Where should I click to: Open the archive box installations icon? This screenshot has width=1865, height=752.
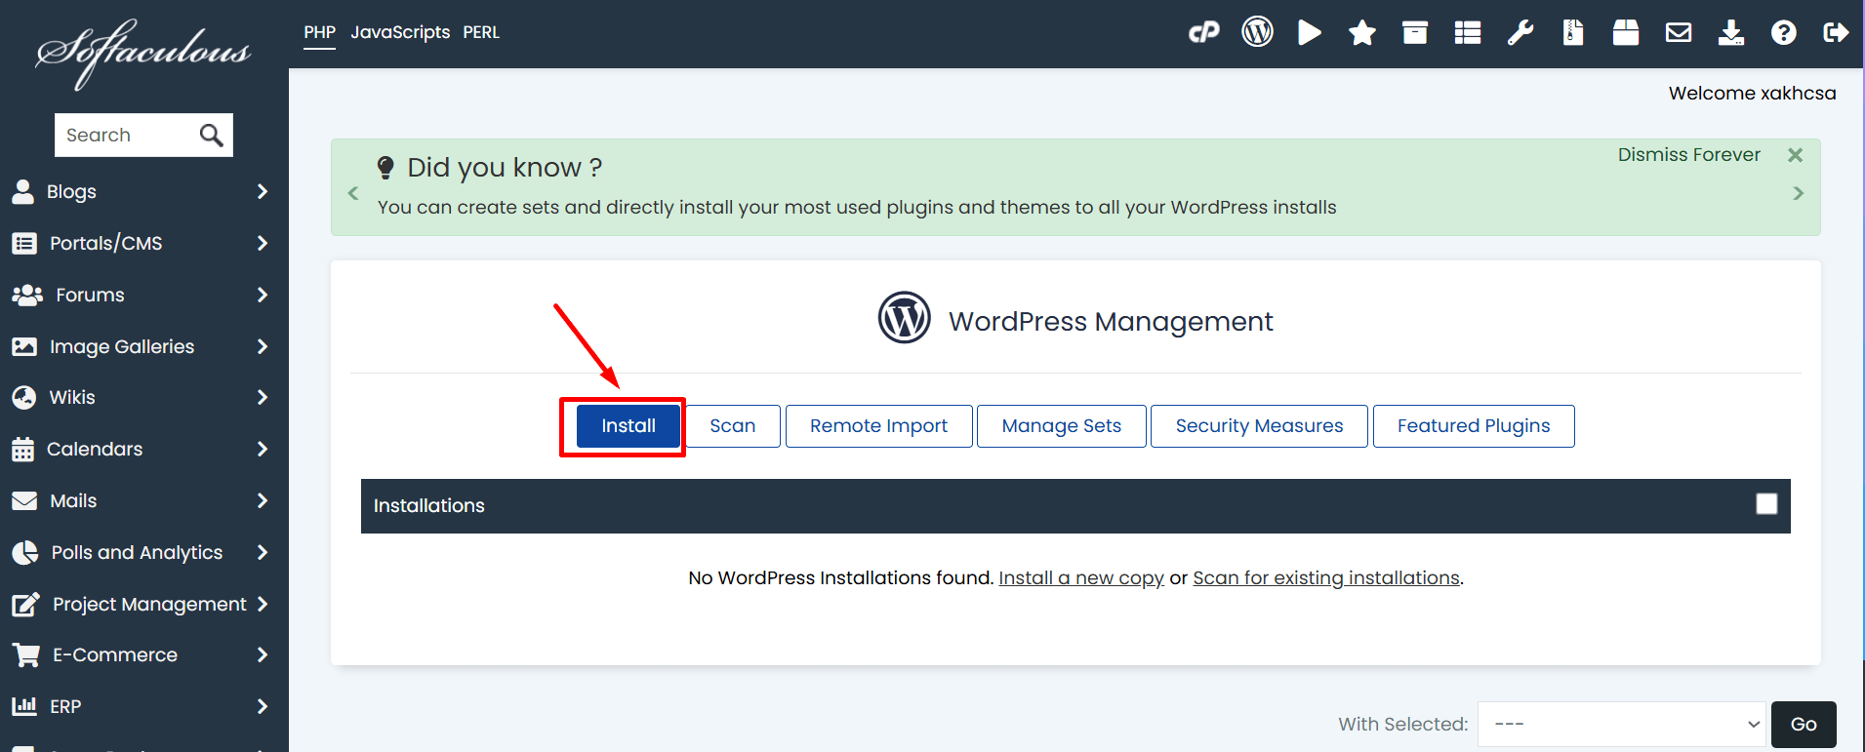(x=1415, y=33)
